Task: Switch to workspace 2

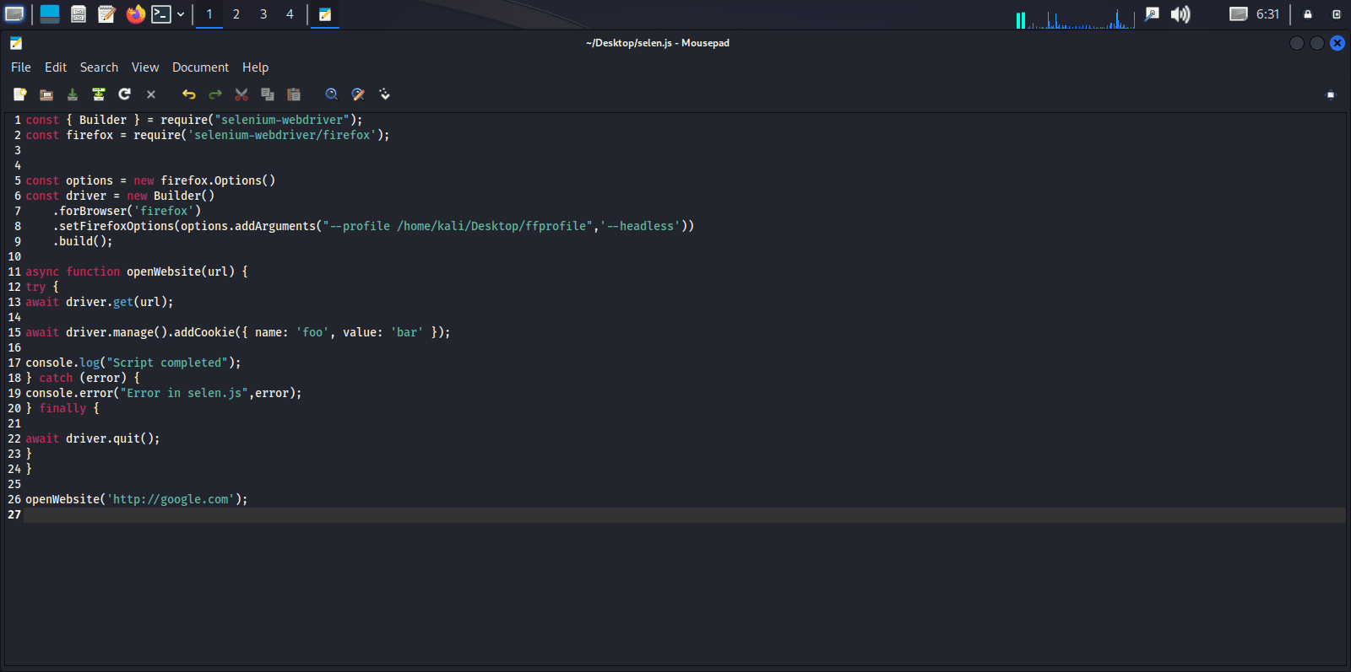Action: coord(236,14)
